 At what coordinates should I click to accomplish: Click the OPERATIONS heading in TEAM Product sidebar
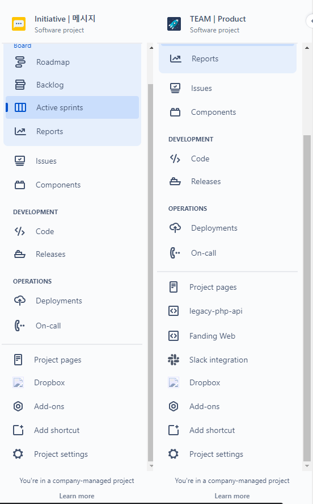[x=188, y=209]
